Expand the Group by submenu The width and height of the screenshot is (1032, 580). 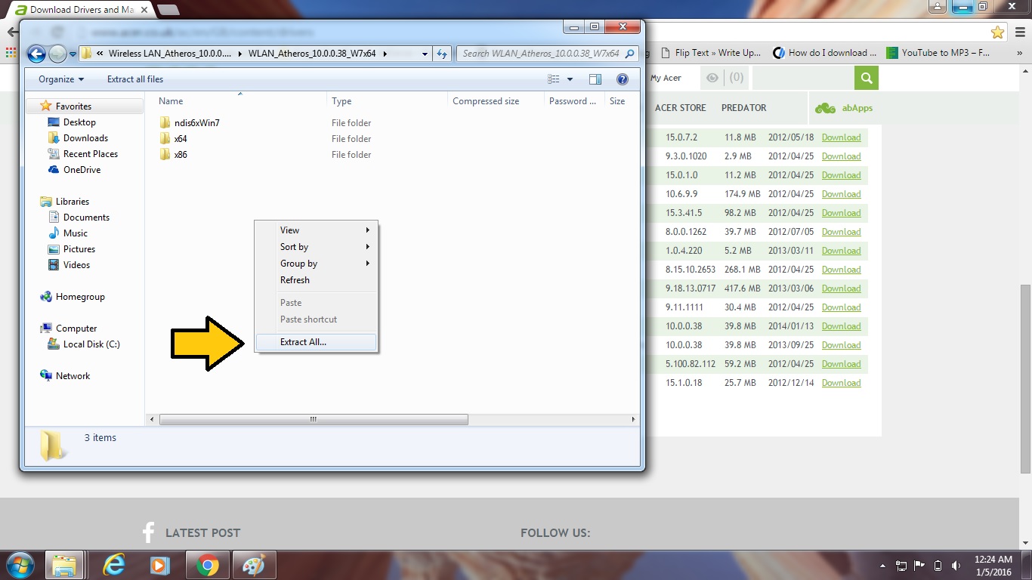coord(317,264)
